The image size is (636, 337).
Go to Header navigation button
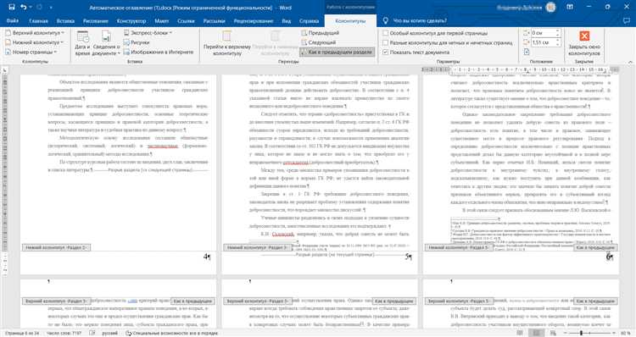coord(227,43)
